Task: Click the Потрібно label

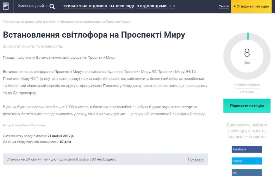Action: point(247,92)
